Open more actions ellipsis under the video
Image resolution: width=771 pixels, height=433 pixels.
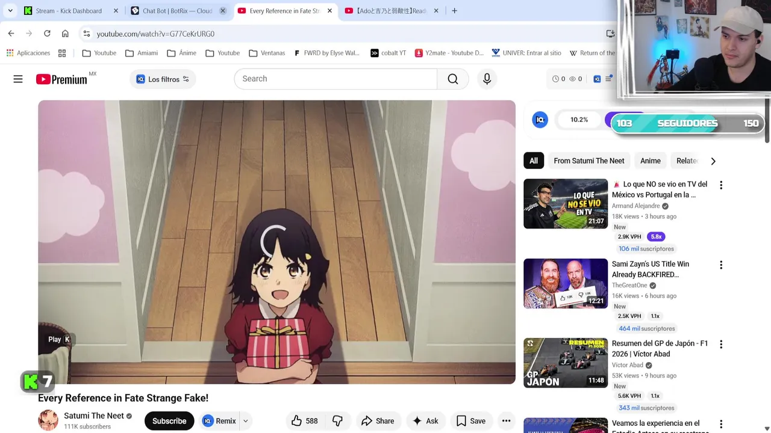[x=506, y=421]
